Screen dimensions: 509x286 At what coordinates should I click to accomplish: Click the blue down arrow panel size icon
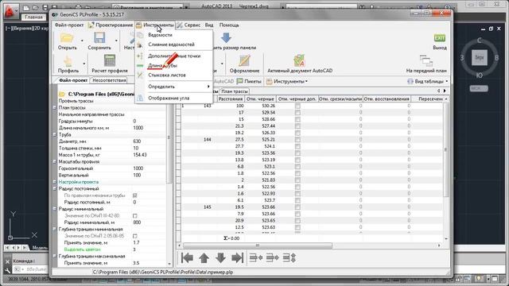pos(226,38)
